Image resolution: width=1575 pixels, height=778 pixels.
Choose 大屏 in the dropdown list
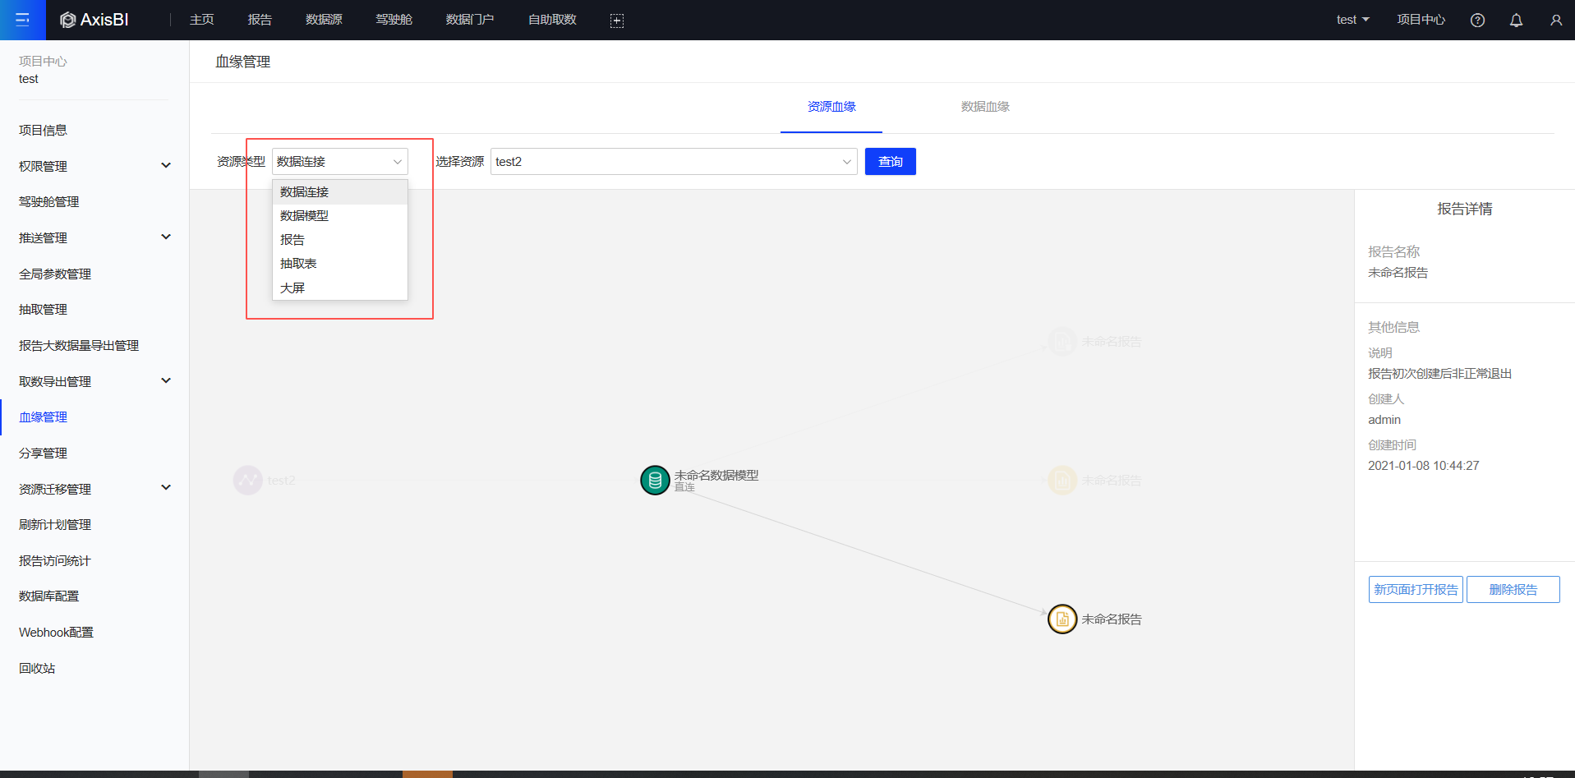[340, 288]
